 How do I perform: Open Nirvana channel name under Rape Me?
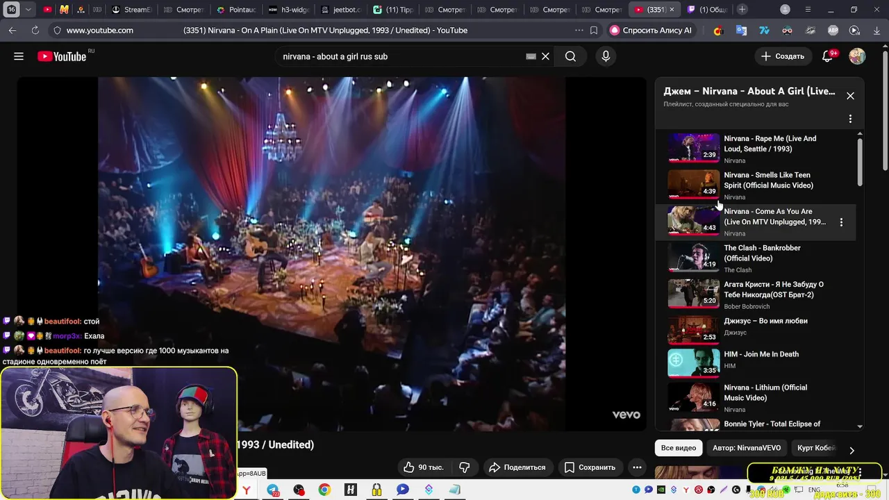point(735,160)
